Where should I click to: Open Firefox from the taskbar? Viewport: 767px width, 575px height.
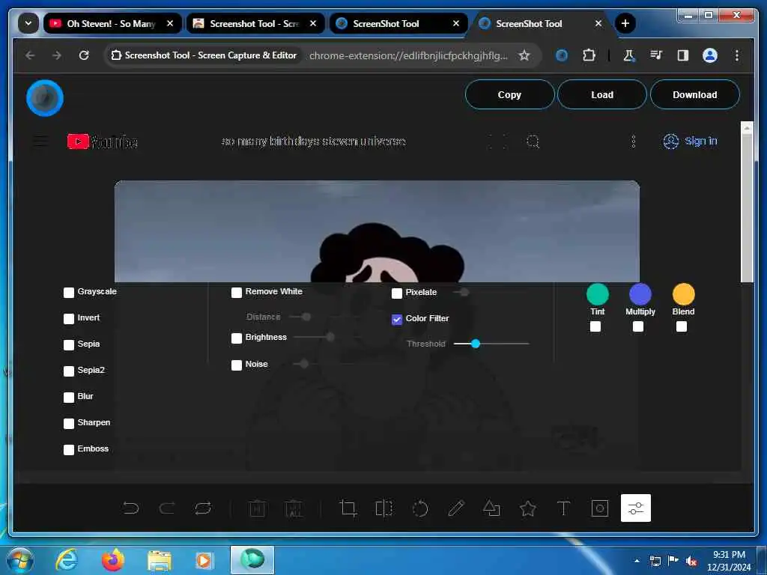point(113,560)
